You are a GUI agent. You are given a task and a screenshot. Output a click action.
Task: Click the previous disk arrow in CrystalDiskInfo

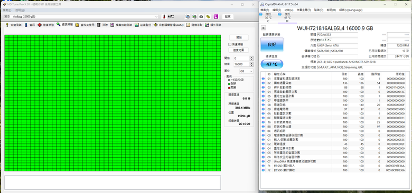(263, 28)
